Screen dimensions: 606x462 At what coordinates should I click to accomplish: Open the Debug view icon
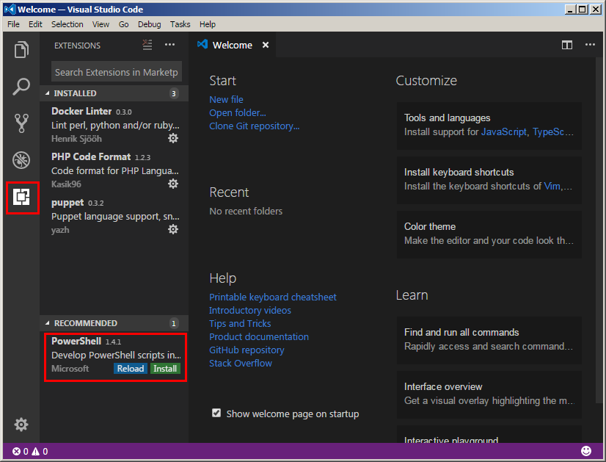(x=21, y=159)
